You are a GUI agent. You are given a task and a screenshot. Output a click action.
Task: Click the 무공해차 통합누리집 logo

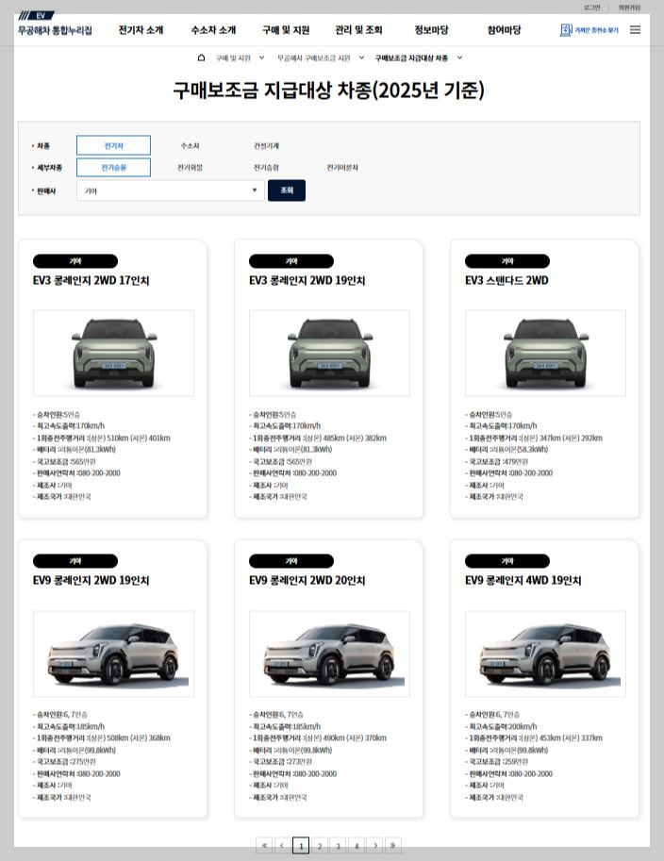[x=55, y=25]
